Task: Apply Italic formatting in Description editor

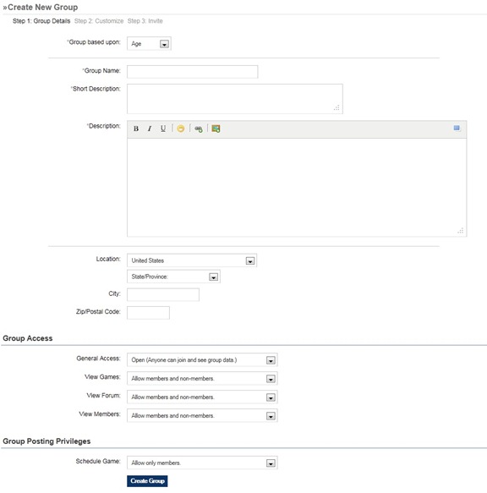Action: [x=150, y=129]
